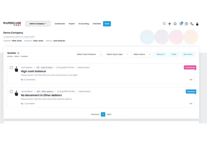207x143 pixels.
Task: Open the search icon in header
Action: tap(164, 24)
